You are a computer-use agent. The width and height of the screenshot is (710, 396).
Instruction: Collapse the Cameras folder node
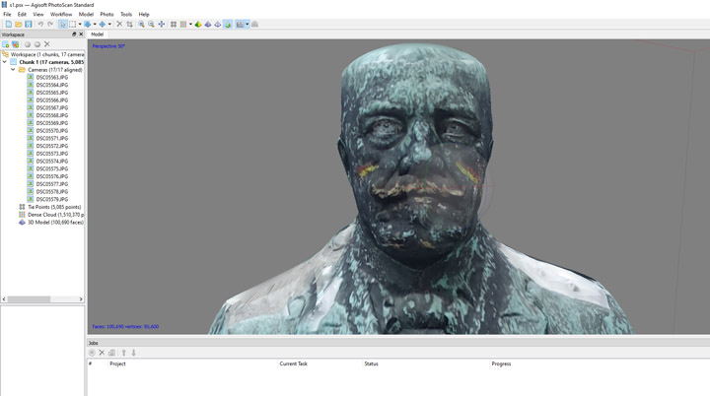point(13,70)
